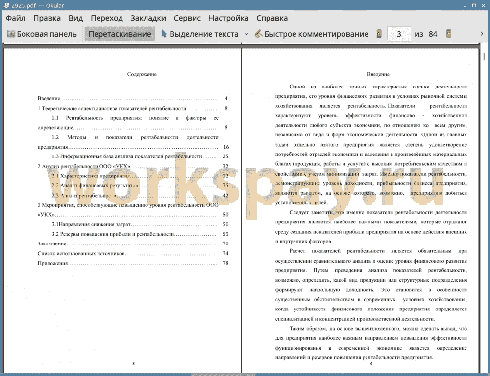The width and height of the screenshot is (490, 376).
Task: Go to previous page arrow icon
Action: (379, 34)
